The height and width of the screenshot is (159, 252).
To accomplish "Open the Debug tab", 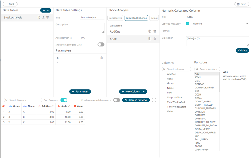I will [154, 18].
